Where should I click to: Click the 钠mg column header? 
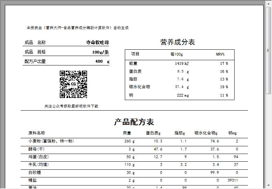click(232, 133)
